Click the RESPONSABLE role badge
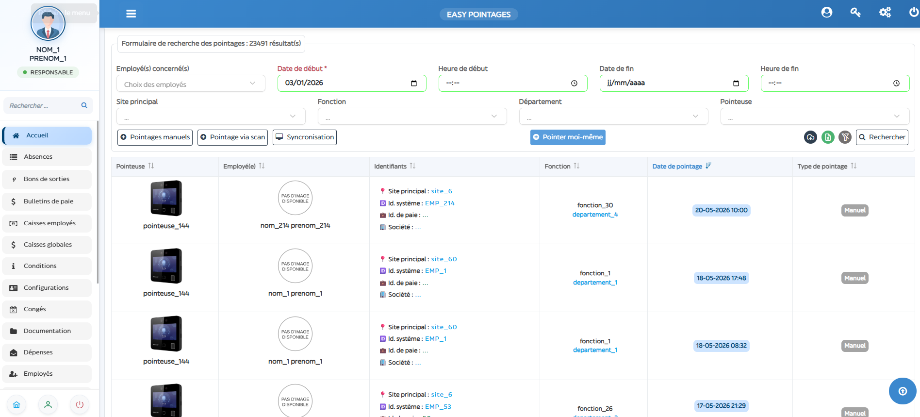The height and width of the screenshot is (417, 920). (48, 72)
